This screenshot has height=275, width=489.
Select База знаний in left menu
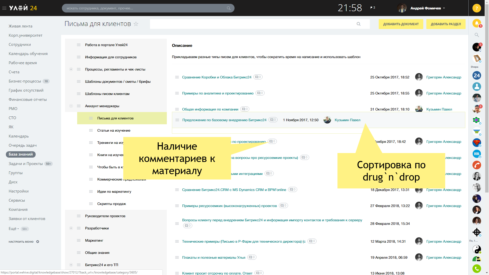click(x=21, y=154)
